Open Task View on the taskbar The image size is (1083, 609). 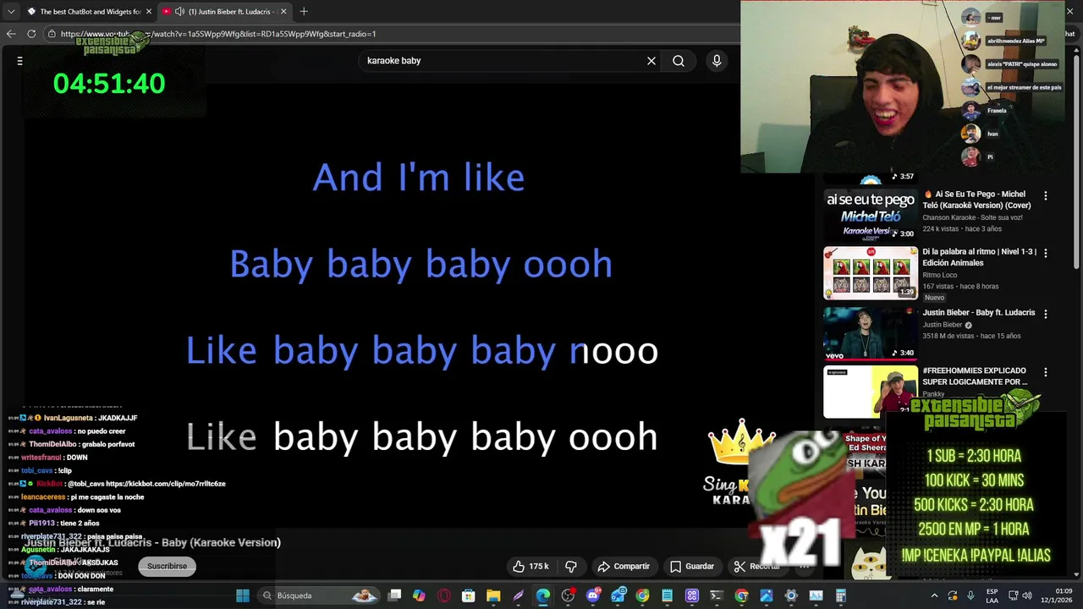(x=394, y=595)
